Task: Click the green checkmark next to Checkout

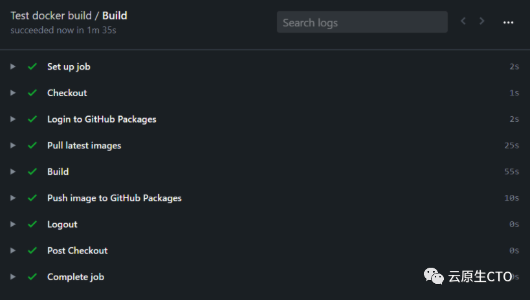Action: pos(32,93)
